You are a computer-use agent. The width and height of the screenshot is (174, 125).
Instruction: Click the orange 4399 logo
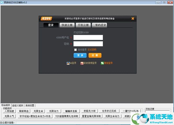pyautogui.click(x=46, y=18)
